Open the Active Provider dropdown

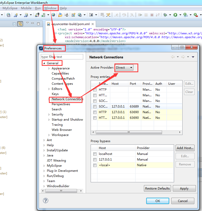[124, 68]
